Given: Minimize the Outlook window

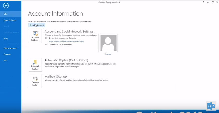Looking at the screenshot, I should [208, 2].
